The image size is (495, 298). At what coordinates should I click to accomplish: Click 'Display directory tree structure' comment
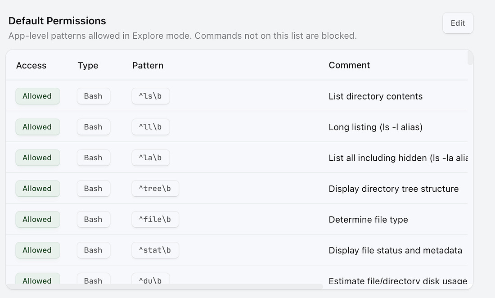(393, 189)
